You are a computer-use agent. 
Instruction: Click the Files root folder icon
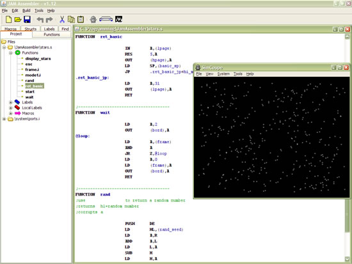coord(4,42)
